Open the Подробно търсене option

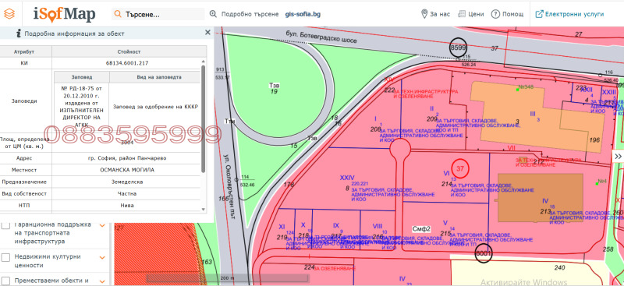(x=250, y=14)
